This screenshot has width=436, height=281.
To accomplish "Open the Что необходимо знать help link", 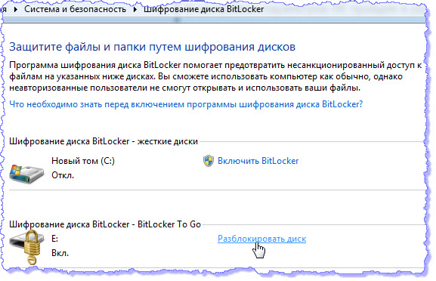I will click(186, 104).
